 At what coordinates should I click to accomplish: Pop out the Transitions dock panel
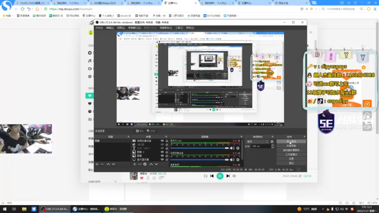(x=272, y=137)
